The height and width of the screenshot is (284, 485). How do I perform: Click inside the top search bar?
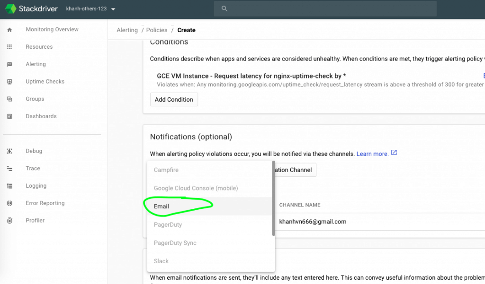[324, 9]
